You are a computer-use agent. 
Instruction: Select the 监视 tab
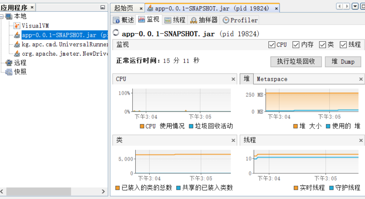(x=149, y=20)
